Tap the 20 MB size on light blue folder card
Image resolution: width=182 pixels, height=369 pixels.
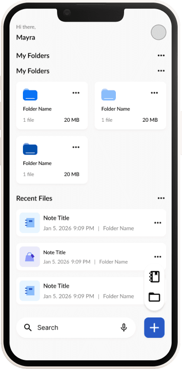[150, 120]
